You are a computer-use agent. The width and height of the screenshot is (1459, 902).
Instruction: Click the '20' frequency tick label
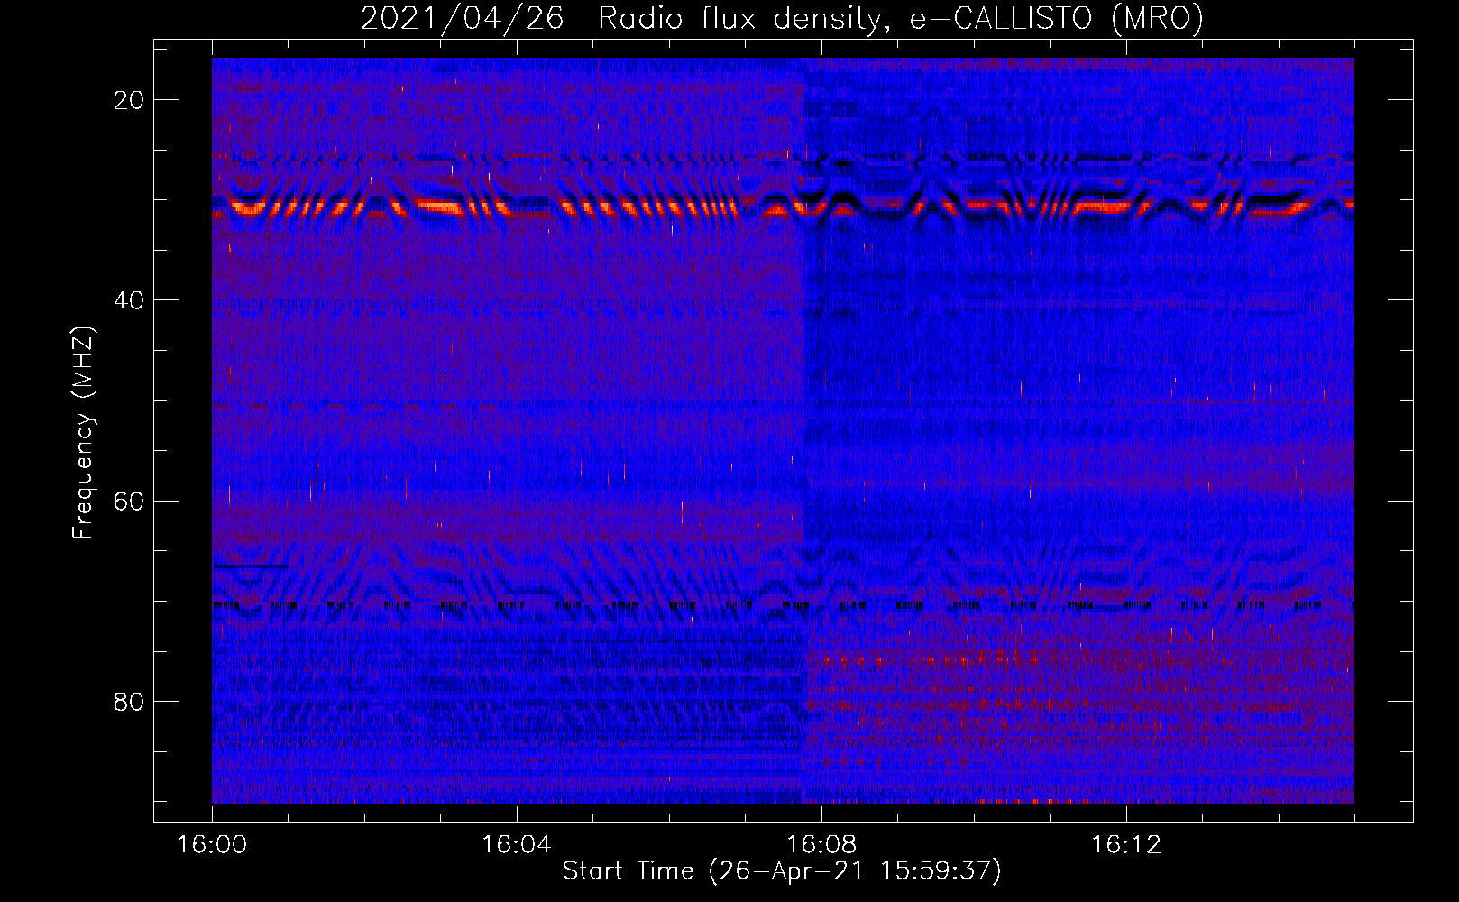pyautogui.click(x=130, y=100)
